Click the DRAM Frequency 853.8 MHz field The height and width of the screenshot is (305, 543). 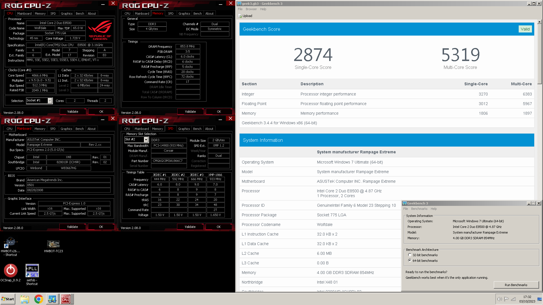pos(188,46)
